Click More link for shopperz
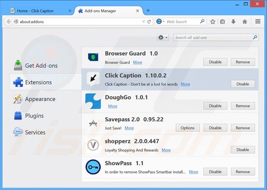The image size is (267, 190). click(166, 150)
